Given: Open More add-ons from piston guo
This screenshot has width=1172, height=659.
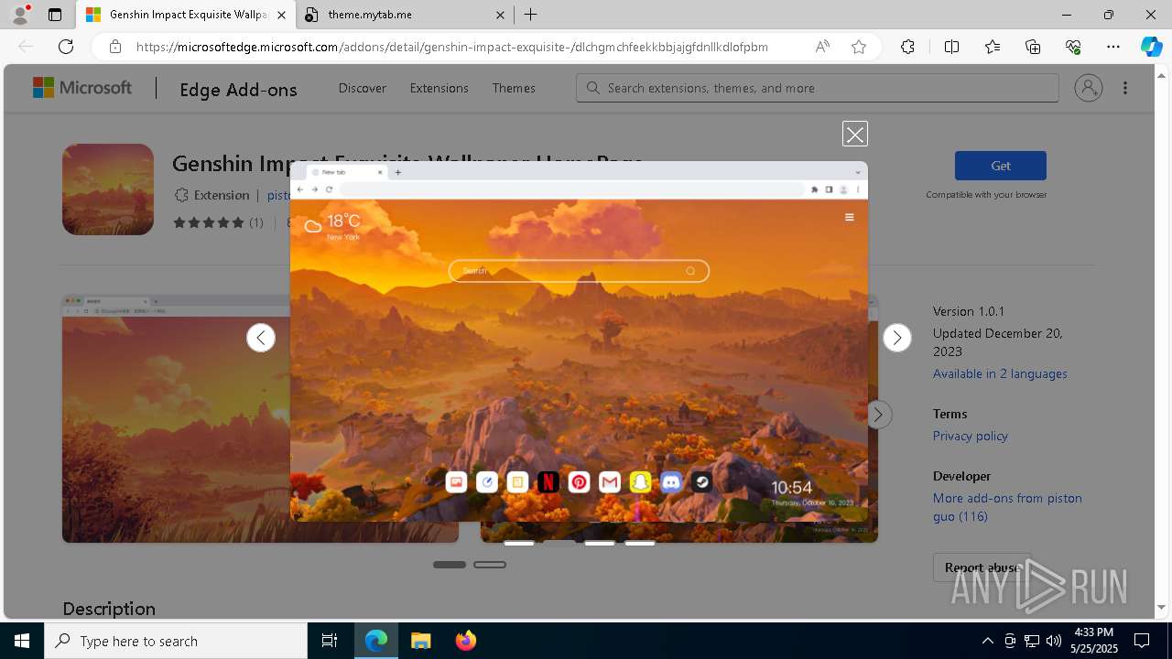Looking at the screenshot, I should click(x=1007, y=507).
